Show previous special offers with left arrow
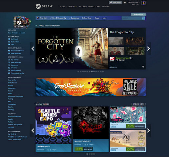The width and height of the screenshot is (169, 157). pyautogui.click(x=33, y=131)
